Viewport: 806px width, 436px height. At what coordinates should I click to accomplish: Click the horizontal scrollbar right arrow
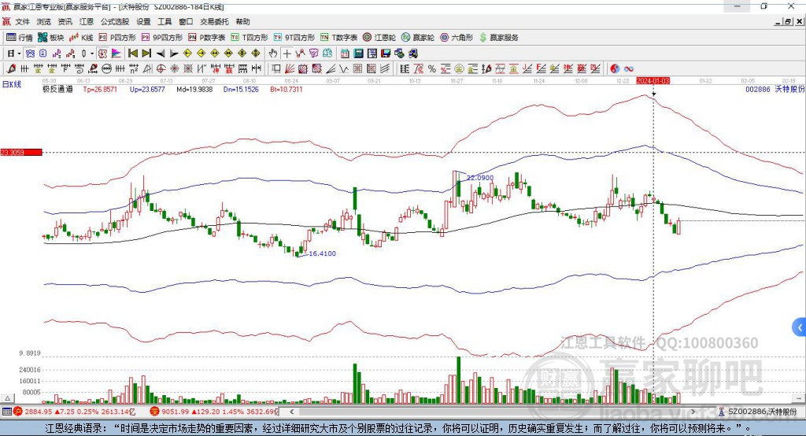click(x=693, y=412)
